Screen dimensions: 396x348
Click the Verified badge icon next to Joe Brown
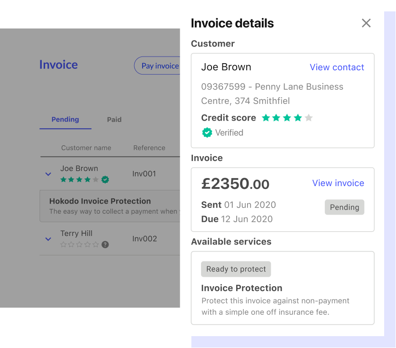point(207,132)
